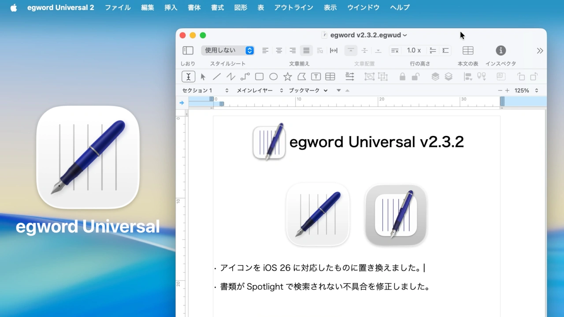Click the lock object icon
The width and height of the screenshot is (564, 317).
(x=402, y=77)
